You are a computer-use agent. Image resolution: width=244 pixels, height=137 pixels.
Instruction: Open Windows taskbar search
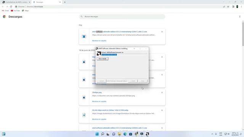(x=103, y=134)
